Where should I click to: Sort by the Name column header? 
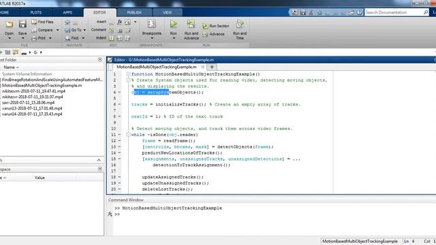(11, 67)
